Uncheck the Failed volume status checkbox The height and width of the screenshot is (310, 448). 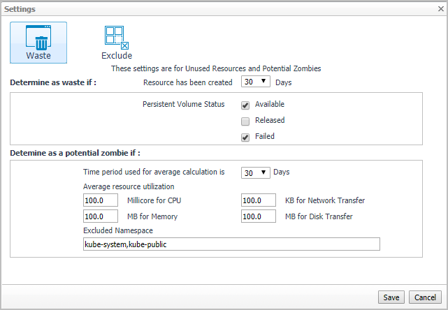point(245,137)
